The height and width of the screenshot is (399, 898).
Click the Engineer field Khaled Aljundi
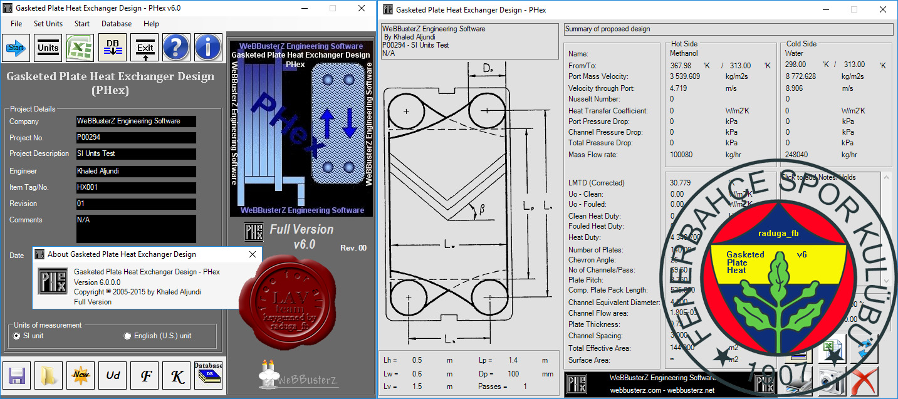(136, 171)
